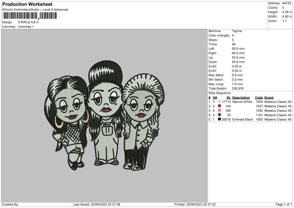Image resolution: width=294 pixels, height=208 pixels.
Task: Click the 'St.' column header
Action: 228,98
